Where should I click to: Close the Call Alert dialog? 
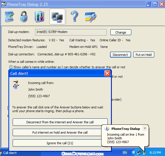tap(107, 73)
